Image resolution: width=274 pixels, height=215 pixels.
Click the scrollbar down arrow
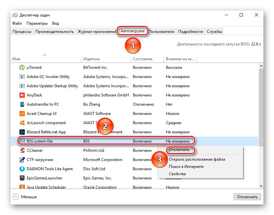click(261, 186)
